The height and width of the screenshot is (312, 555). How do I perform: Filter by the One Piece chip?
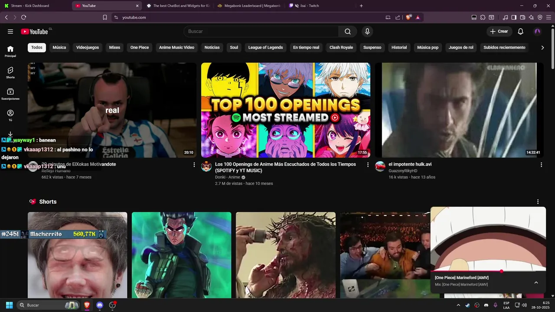[x=140, y=47]
